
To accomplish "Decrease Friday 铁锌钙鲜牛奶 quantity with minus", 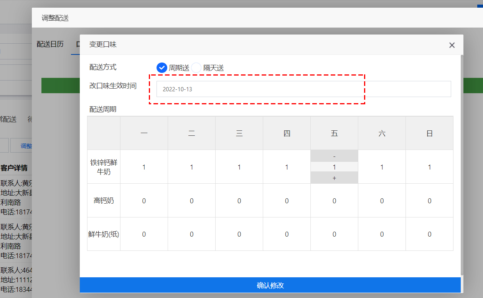I will point(334,156).
